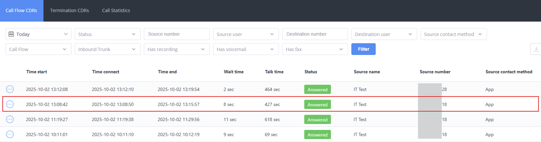541x142 pixels.
Task: Focus the Source number input field
Action: (176, 34)
